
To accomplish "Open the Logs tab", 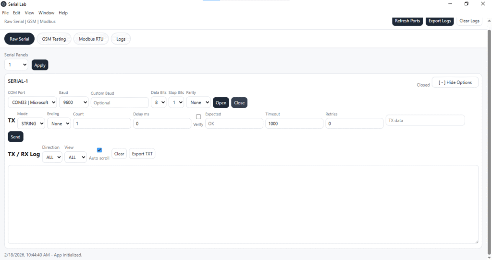I will (121, 39).
